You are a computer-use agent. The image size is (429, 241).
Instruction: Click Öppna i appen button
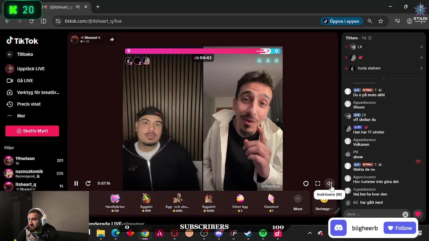pos(342,21)
